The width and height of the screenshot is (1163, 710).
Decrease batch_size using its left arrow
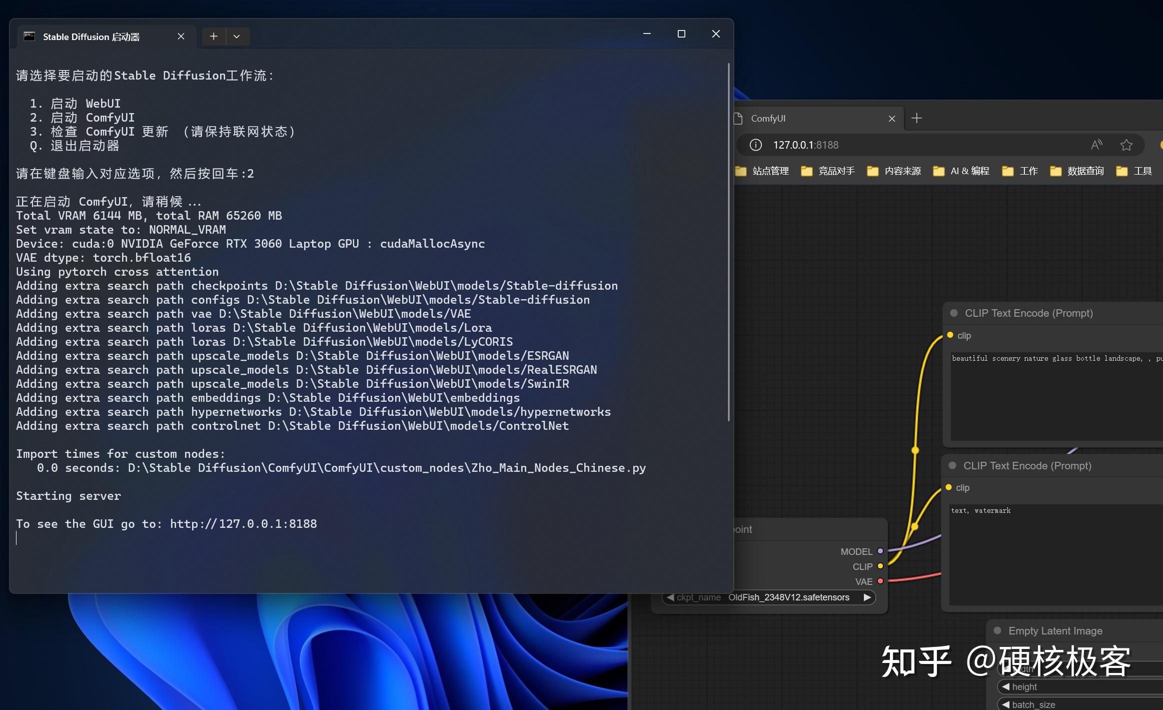click(x=1007, y=704)
